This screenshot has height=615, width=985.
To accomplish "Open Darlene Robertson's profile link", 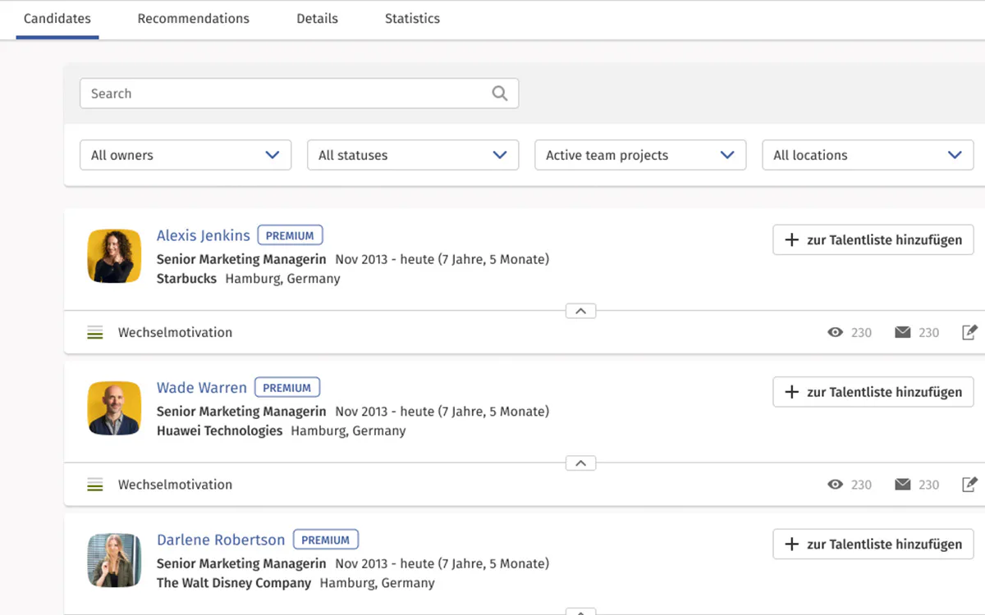I will [221, 540].
